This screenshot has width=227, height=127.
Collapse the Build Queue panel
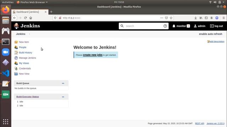63,83
